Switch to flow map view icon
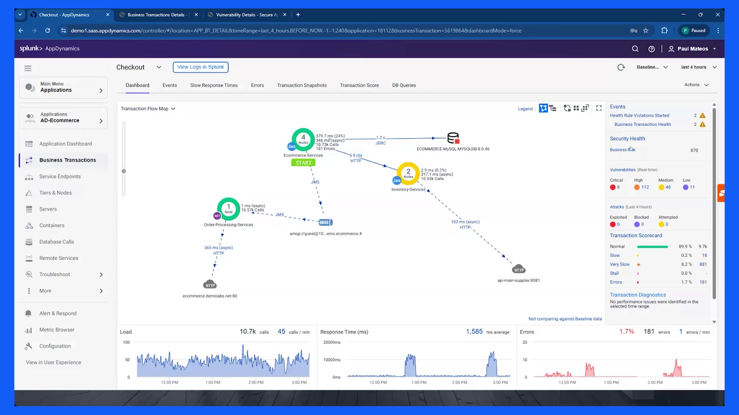Image resolution: width=739 pixels, height=415 pixels. point(543,108)
